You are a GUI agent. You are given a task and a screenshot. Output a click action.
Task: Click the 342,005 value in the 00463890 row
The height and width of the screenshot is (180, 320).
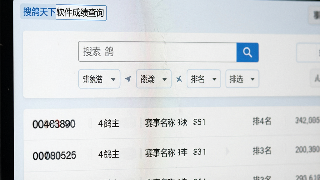pos(307,120)
